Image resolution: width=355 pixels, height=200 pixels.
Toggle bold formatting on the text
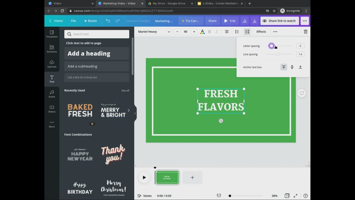click(209, 31)
